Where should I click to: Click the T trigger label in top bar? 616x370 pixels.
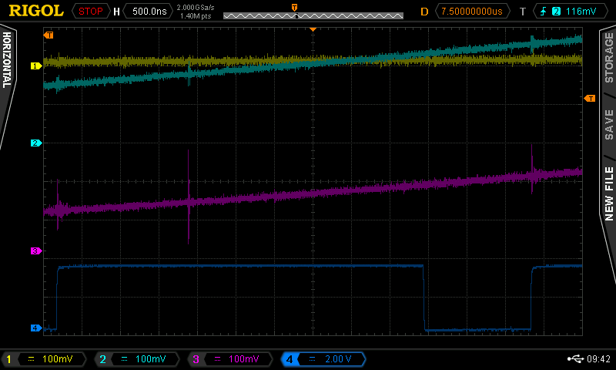pyautogui.click(x=523, y=12)
